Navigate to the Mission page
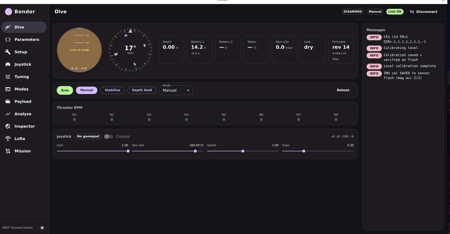Viewport: 450px width, 234px height. click(24, 151)
